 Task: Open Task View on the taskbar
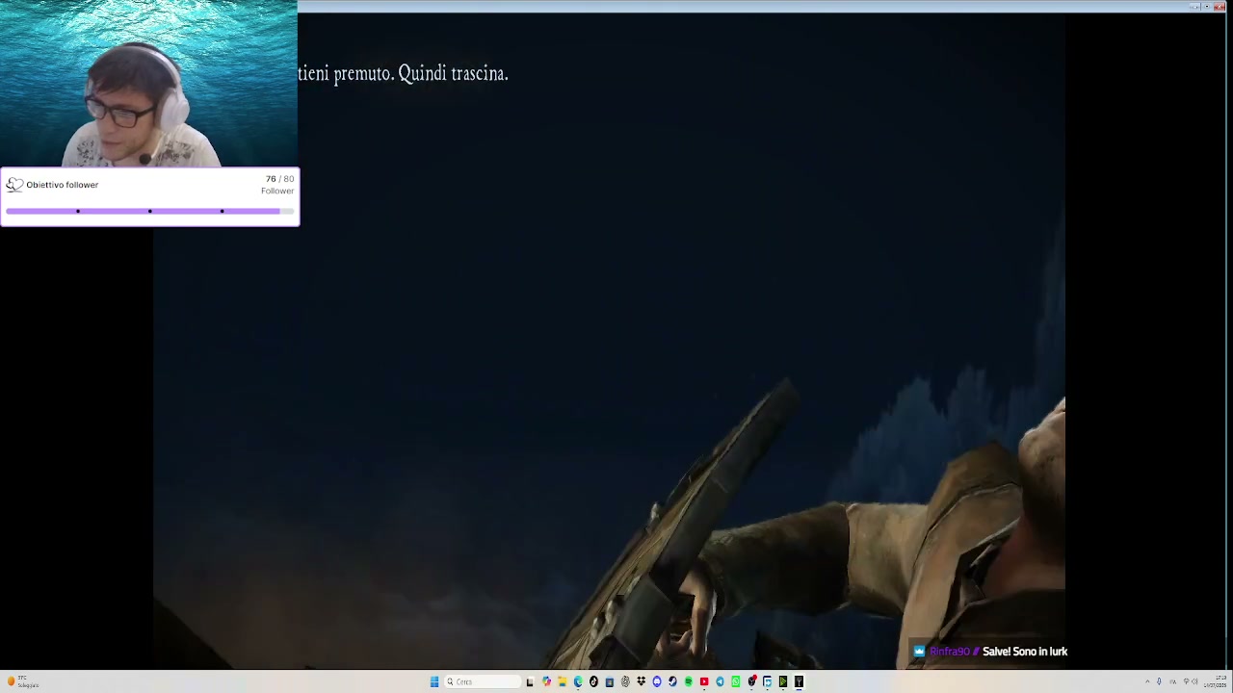pyautogui.click(x=530, y=681)
